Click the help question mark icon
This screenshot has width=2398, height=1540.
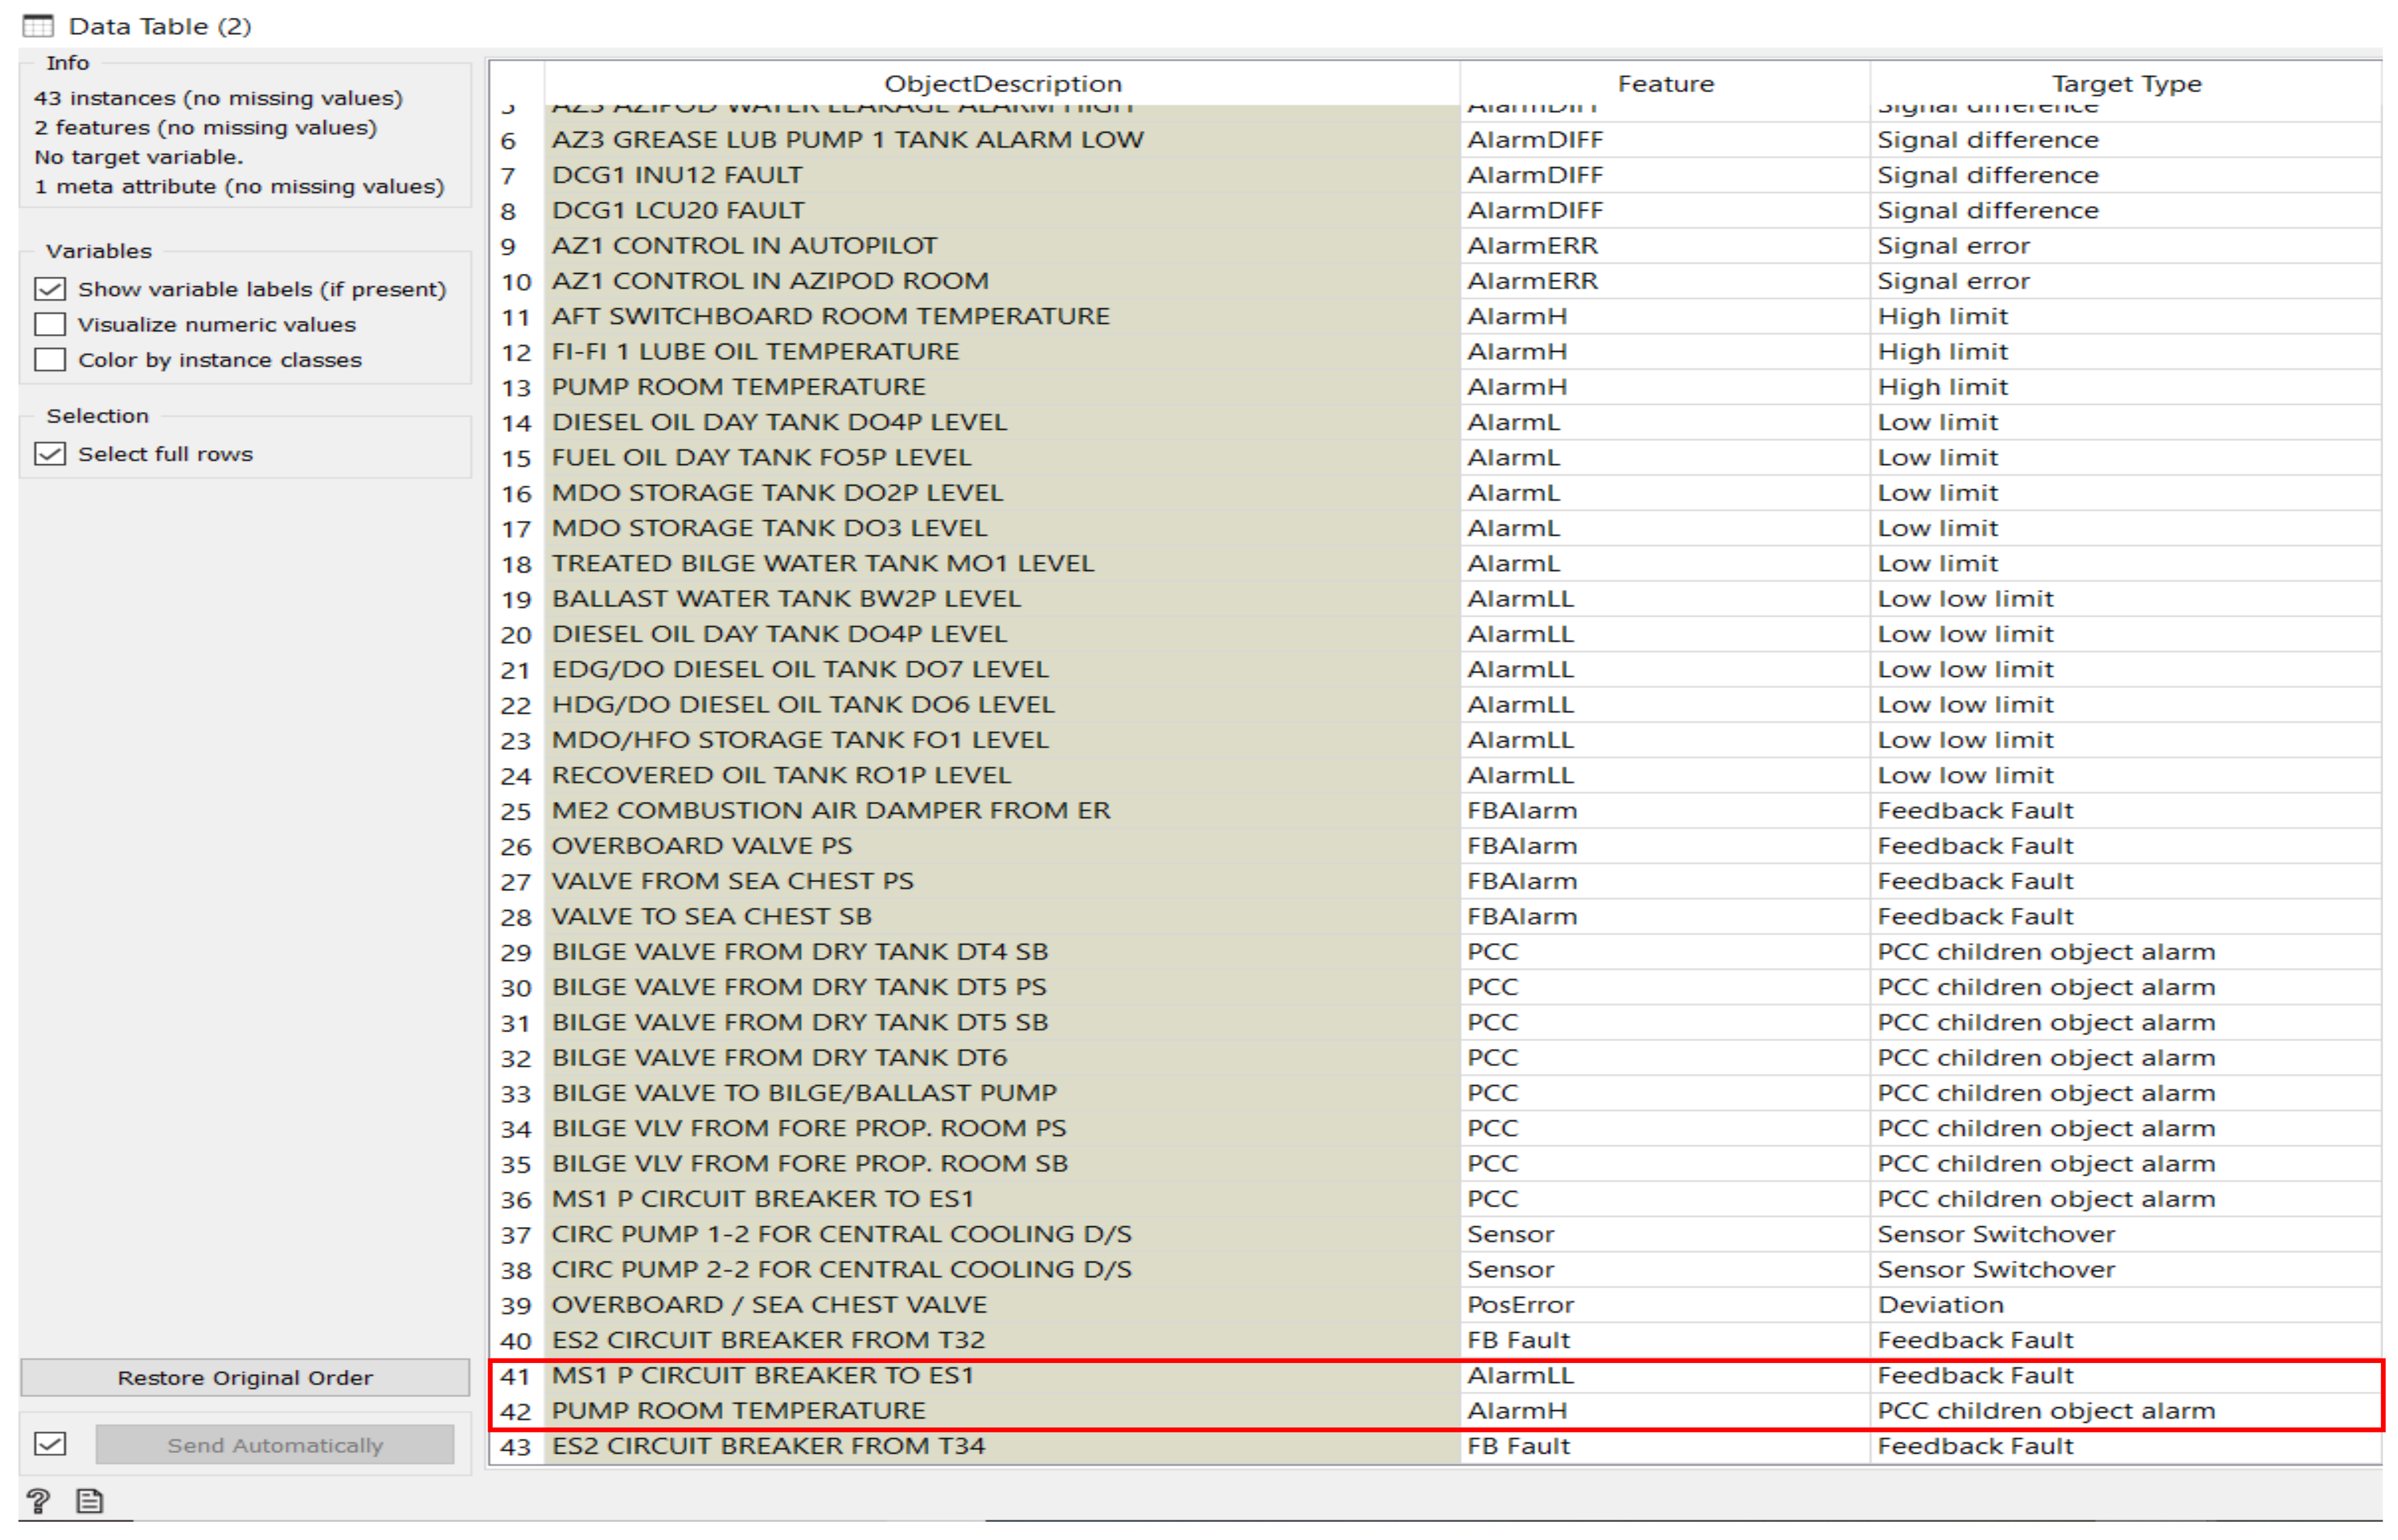coord(38,1501)
